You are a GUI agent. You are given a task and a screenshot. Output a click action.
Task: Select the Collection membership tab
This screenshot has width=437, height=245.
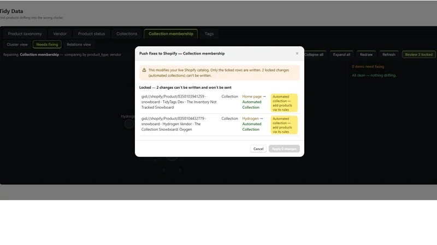[171, 34]
